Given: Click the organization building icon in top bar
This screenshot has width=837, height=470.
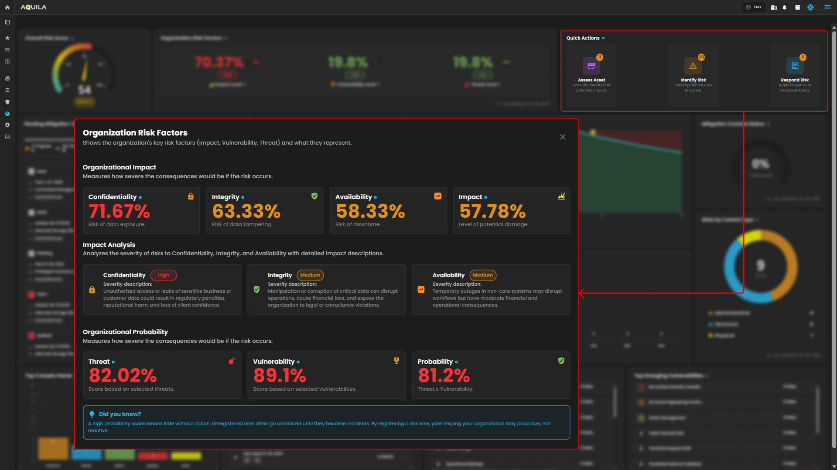Looking at the screenshot, I should click(x=773, y=7).
